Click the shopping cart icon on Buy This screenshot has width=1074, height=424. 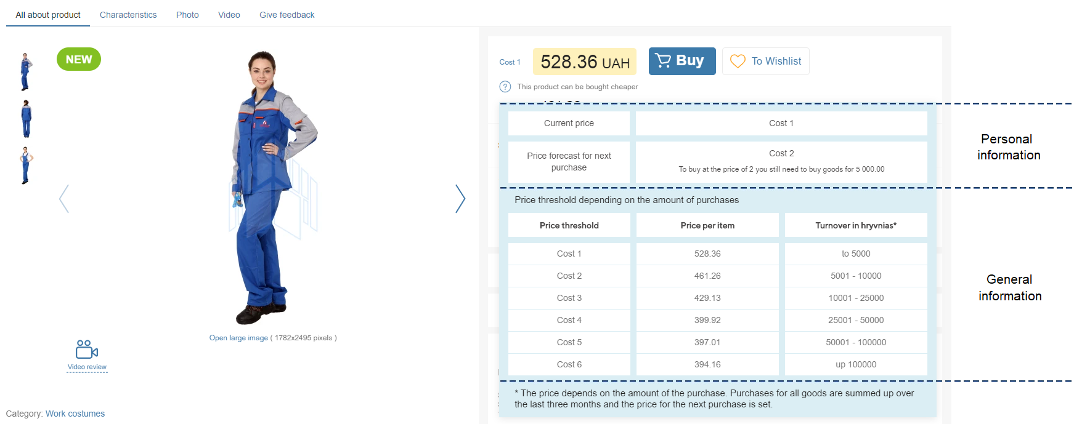[663, 60]
